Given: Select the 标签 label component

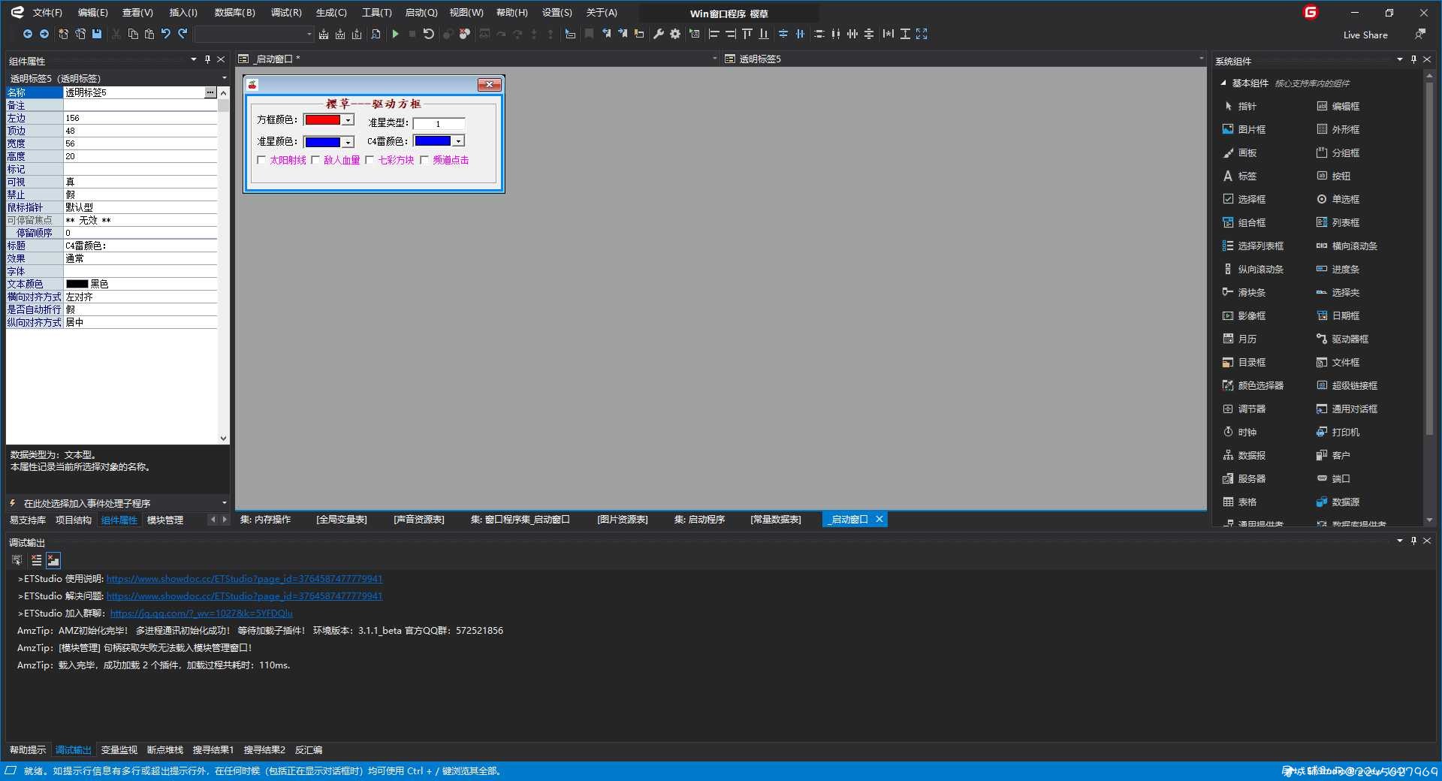Looking at the screenshot, I should coord(1240,176).
